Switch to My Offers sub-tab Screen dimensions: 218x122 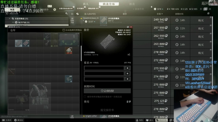(x=44, y=9)
